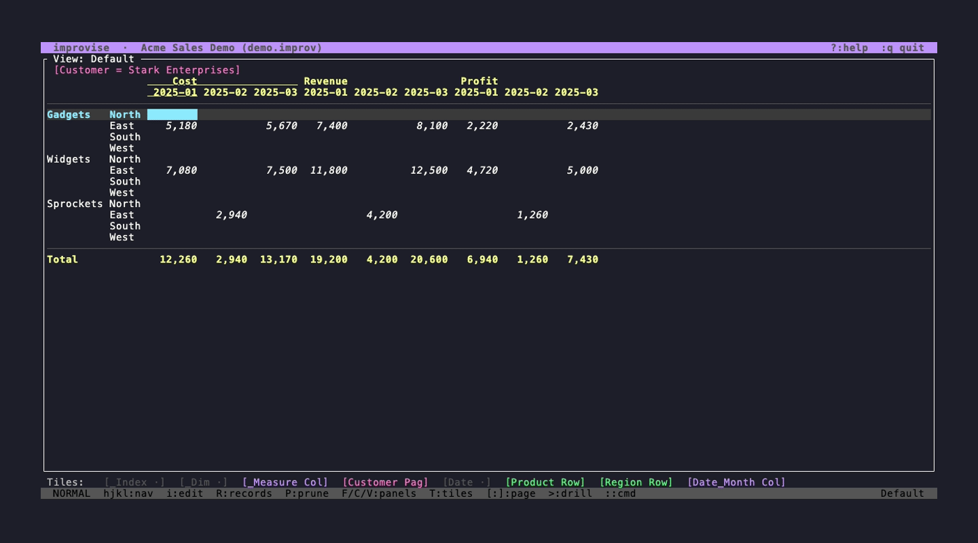This screenshot has width=978, height=543.
Task: Click the Total row Profit value 7,430
Action: (x=582, y=260)
